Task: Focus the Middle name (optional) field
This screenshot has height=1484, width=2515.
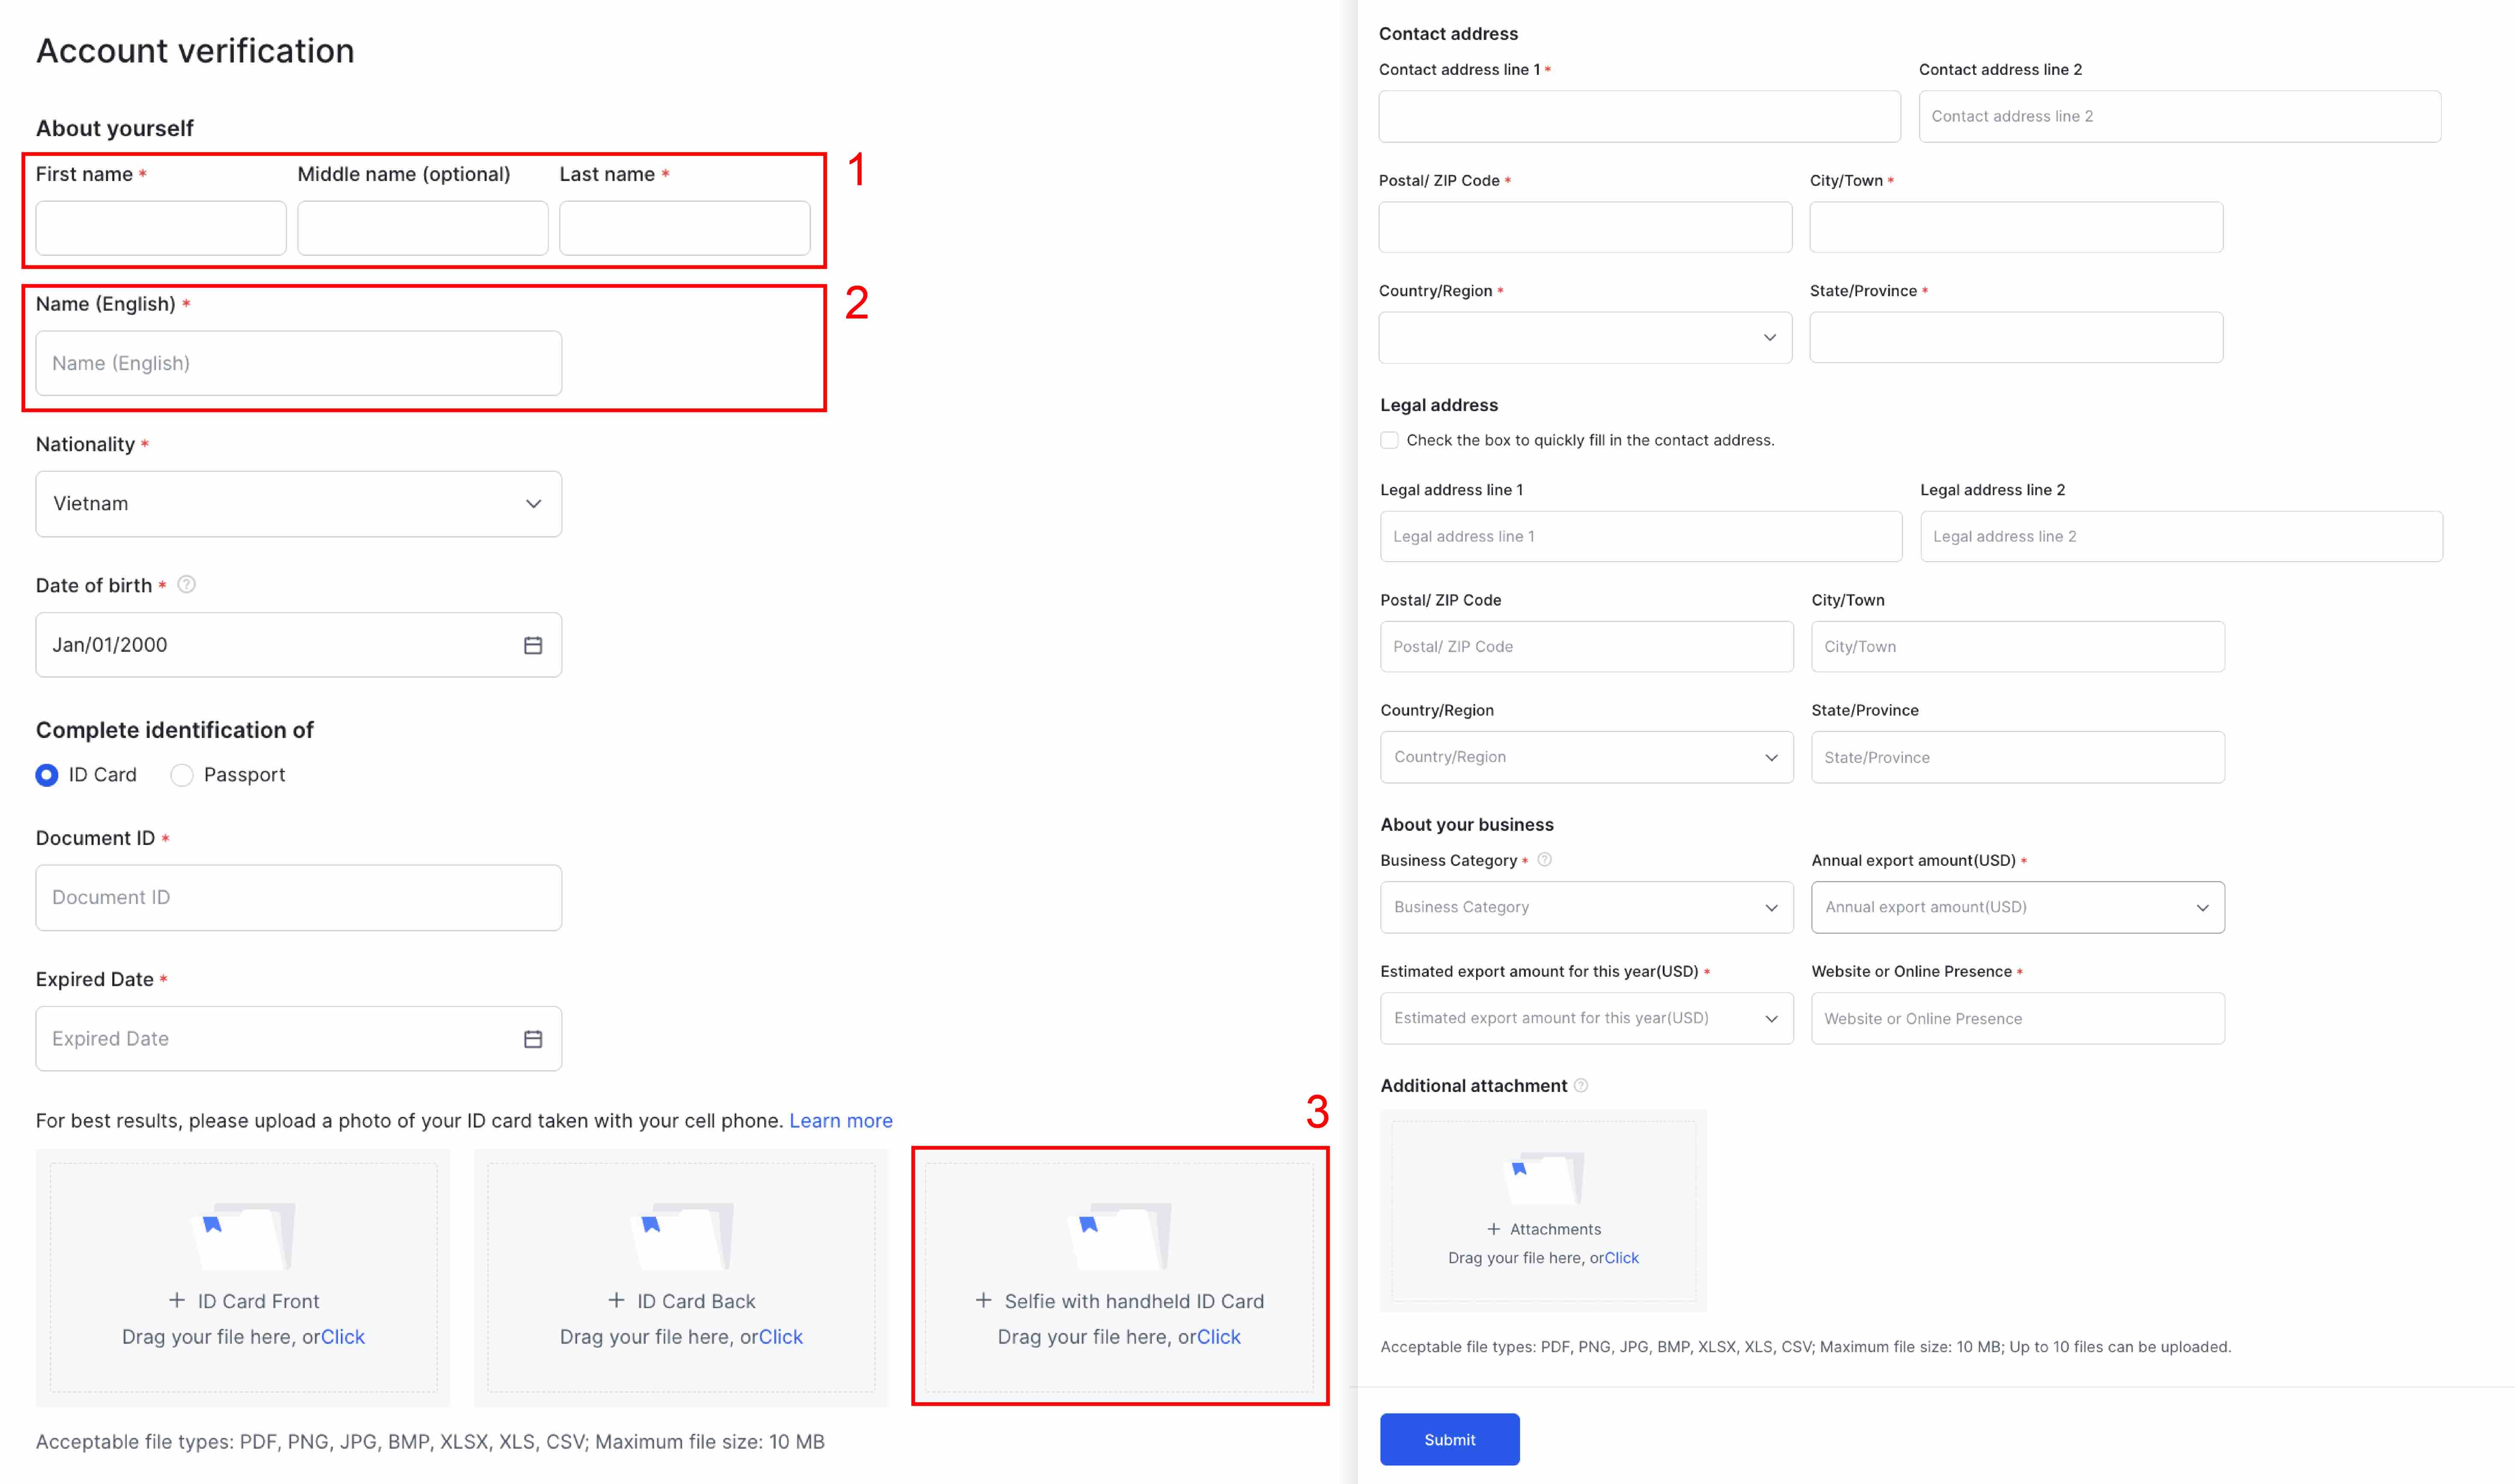Action: coord(423,228)
